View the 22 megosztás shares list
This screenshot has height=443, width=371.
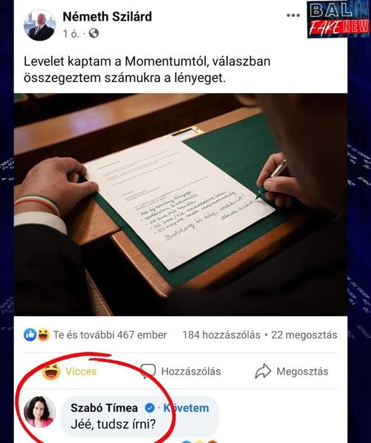[x=304, y=335]
